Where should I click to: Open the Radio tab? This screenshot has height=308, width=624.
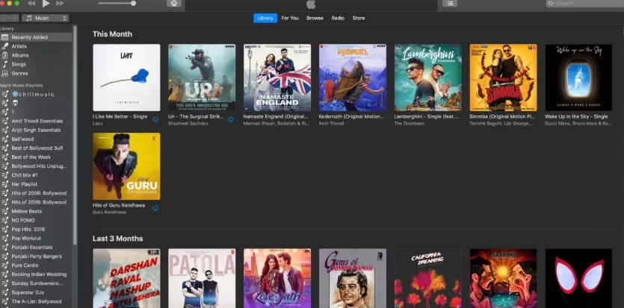[338, 18]
